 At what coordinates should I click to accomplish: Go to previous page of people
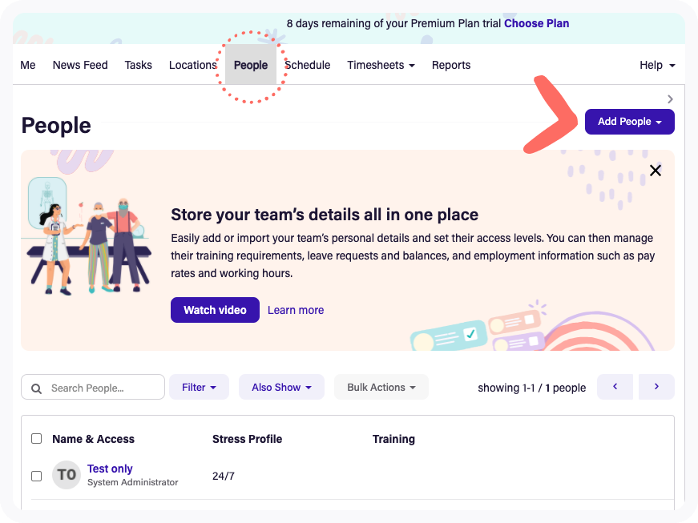click(x=615, y=387)
